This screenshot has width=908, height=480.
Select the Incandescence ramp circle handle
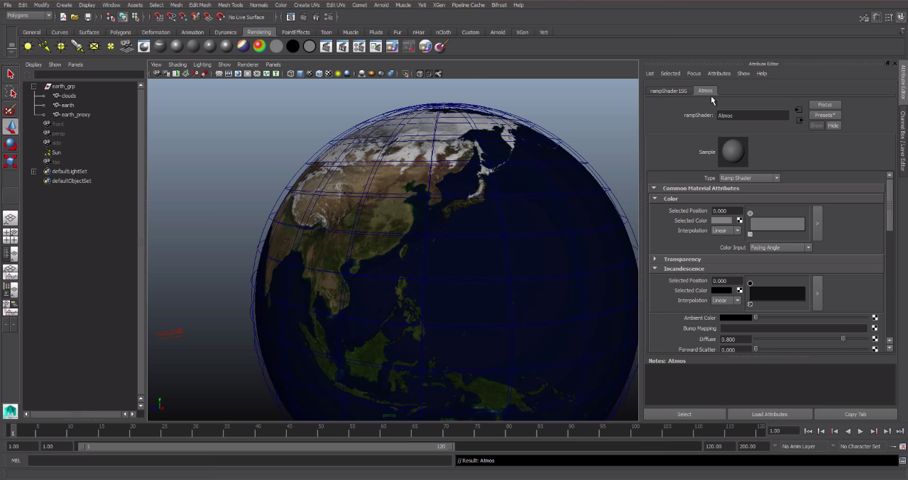tap(750, 284)
